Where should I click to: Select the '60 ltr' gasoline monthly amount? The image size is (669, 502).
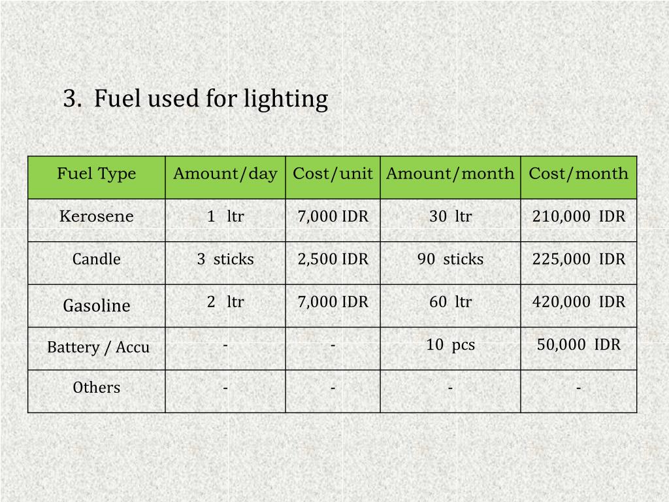click(450, 306)
